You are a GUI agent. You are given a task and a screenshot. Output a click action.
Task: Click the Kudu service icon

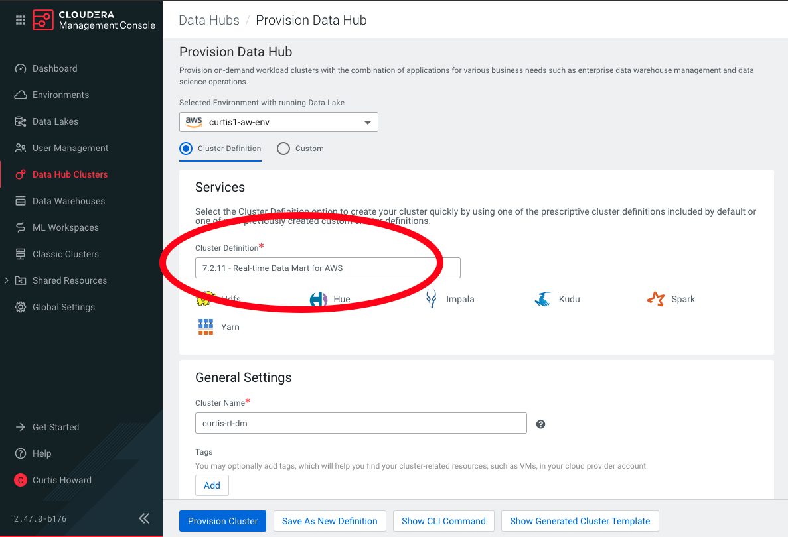coord(542,299)
